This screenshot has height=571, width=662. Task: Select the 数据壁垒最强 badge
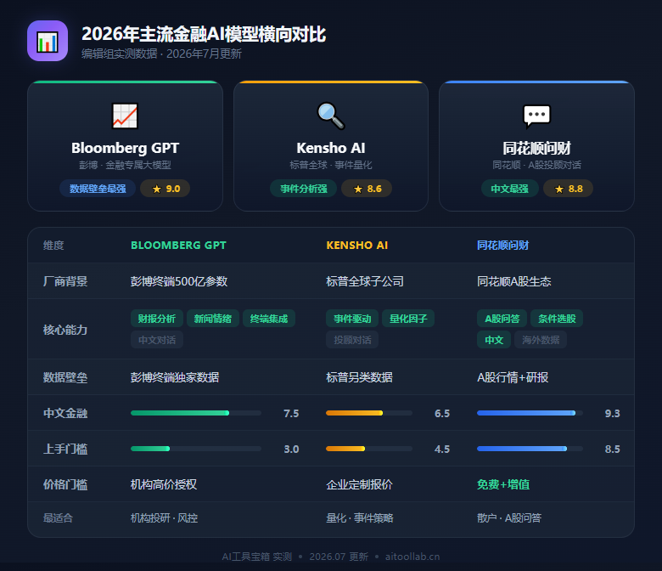(x=98, y=189)
